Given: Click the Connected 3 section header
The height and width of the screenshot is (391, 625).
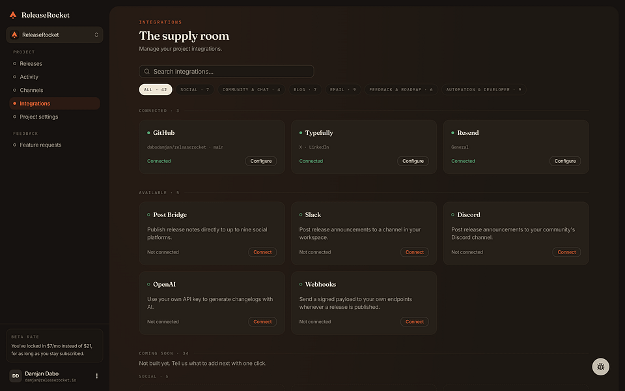Looking at the screenshot, I should (159, 111).
